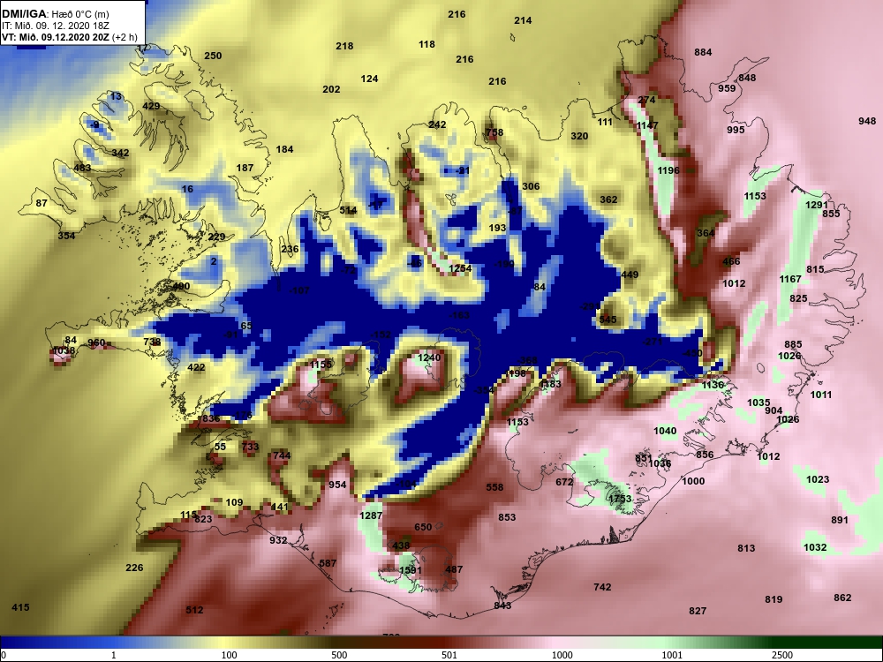Click the height value 118
883x662 pixels.
(x=426, y=44)
